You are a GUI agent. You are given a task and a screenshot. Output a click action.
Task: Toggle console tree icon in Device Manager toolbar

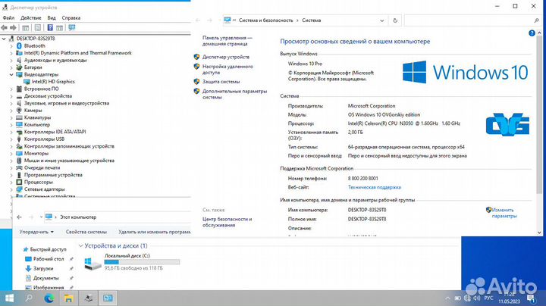pyautogui.click(x=26, y=28)
